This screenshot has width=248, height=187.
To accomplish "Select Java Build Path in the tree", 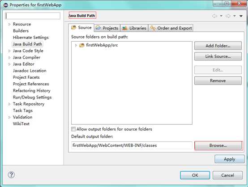I will (x=27, y=44).
